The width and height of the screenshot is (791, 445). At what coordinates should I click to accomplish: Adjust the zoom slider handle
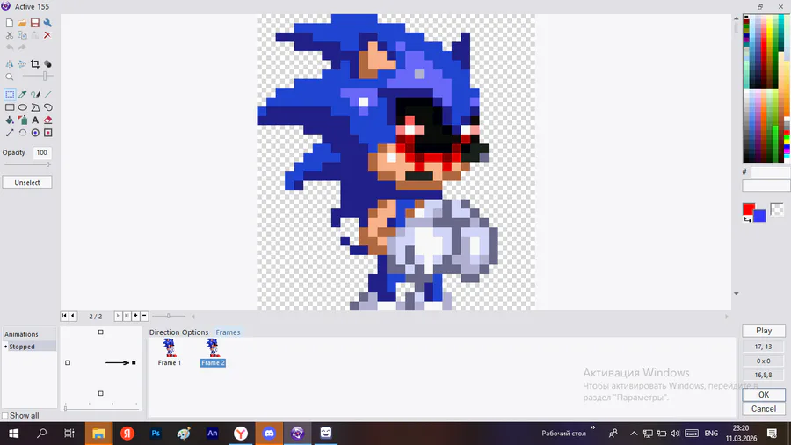coord(45,77)
